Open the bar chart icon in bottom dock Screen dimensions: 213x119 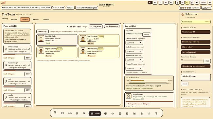point(134,113)
